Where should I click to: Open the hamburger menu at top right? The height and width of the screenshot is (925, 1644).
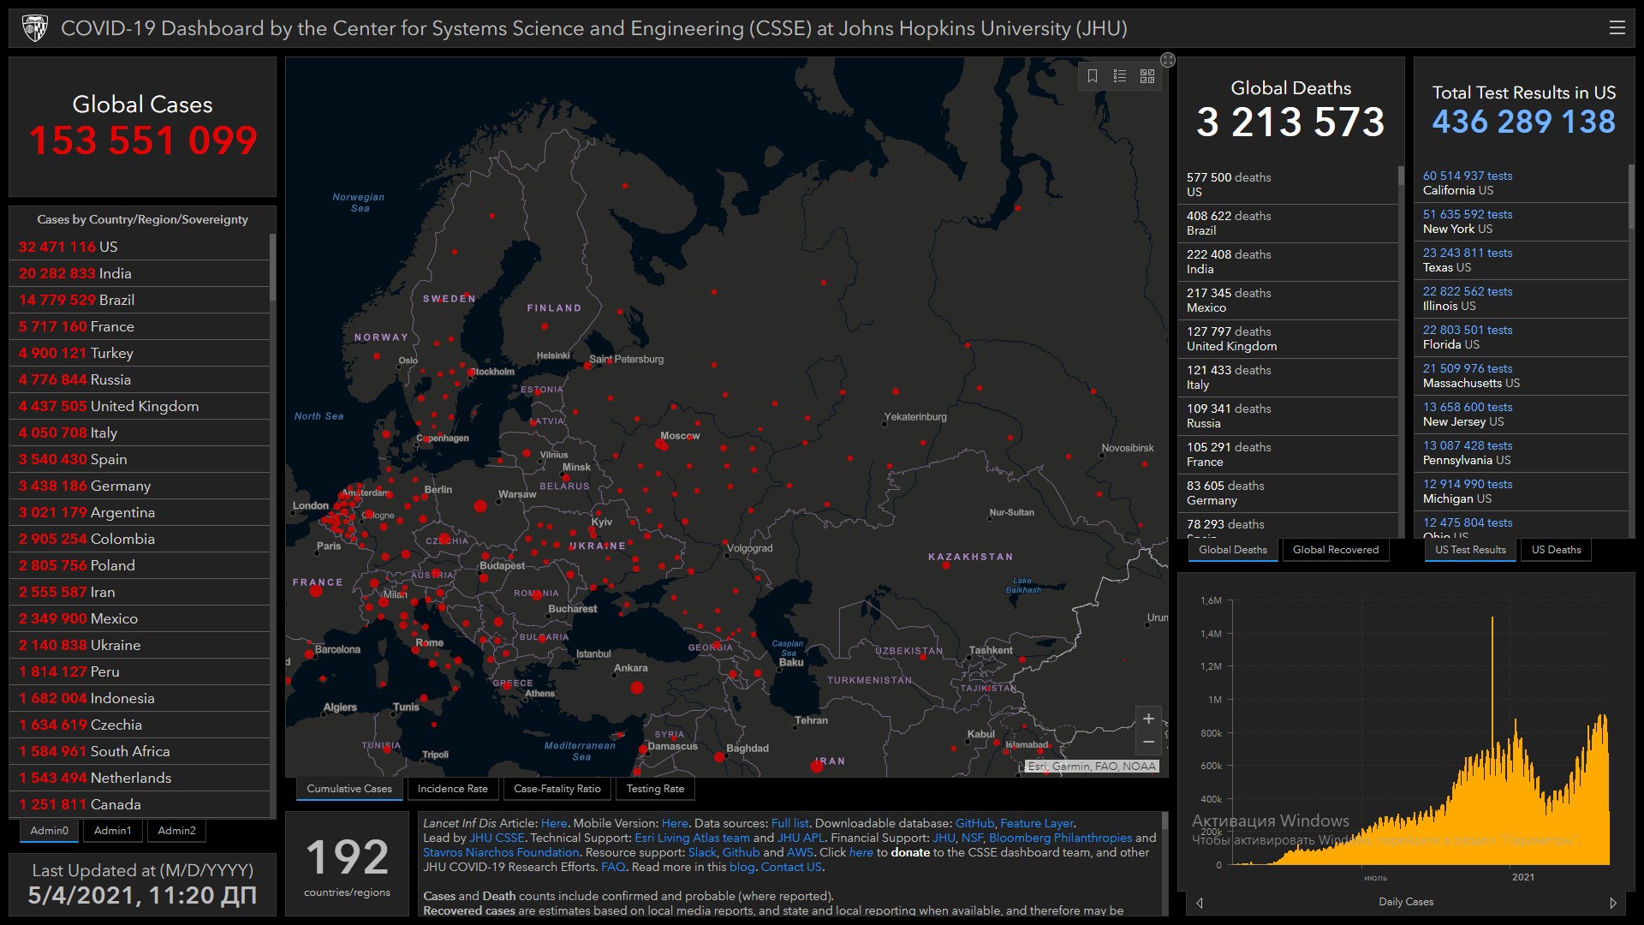pyautogui.click(x=1617, y=28)
